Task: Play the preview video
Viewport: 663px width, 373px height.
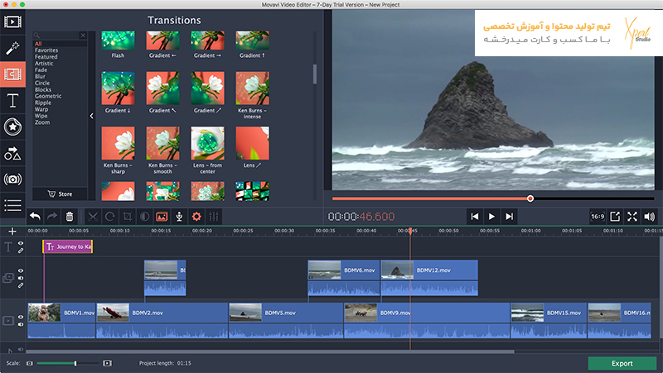Action: (x=491, y=217)
